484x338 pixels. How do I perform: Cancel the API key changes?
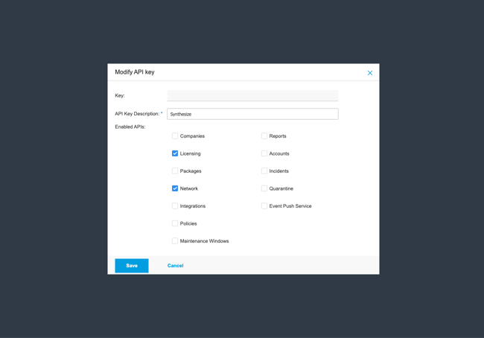pos(176,266)
